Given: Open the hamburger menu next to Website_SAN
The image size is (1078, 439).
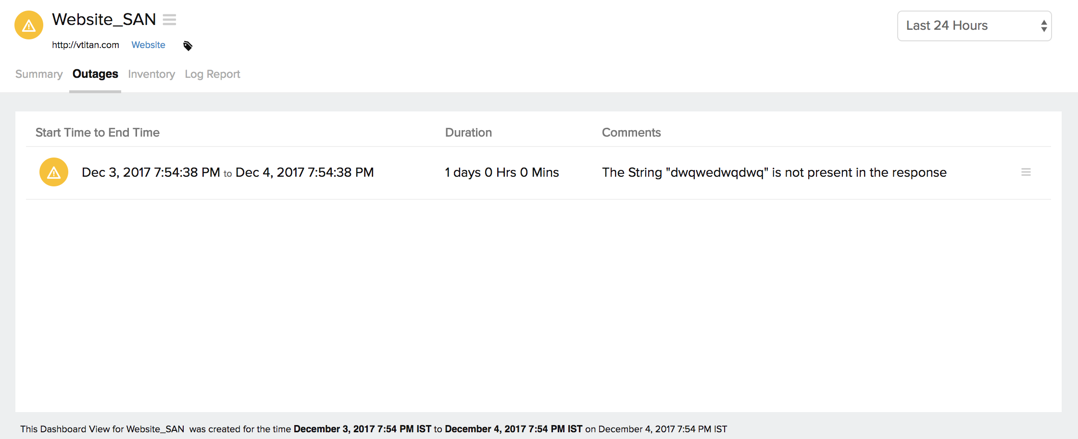Looking at the screenshot, I should pyautogui.click(x=169, y=20).
